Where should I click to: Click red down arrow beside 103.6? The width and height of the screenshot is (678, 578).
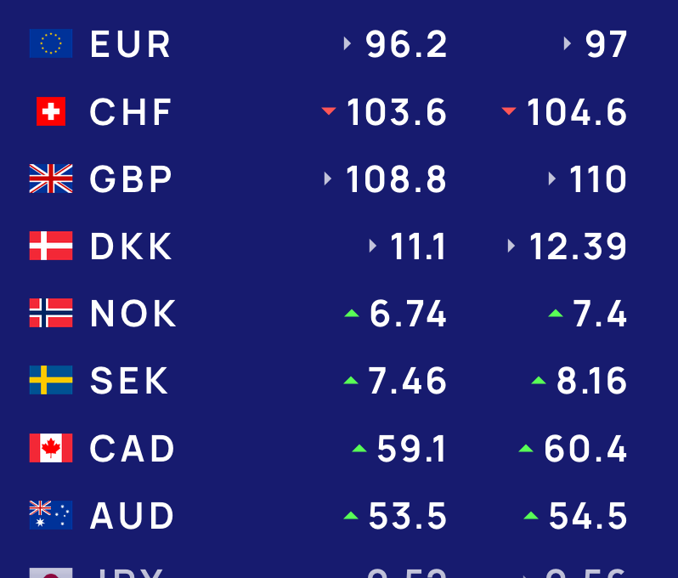click(x=329, y=110)
